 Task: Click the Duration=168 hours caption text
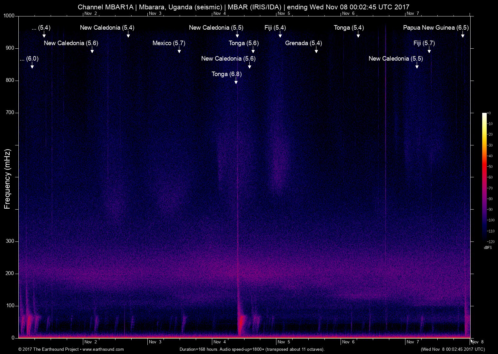pos(252,349)
